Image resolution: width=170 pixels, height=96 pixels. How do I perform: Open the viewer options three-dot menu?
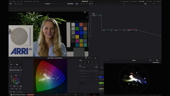coord(87,4)
